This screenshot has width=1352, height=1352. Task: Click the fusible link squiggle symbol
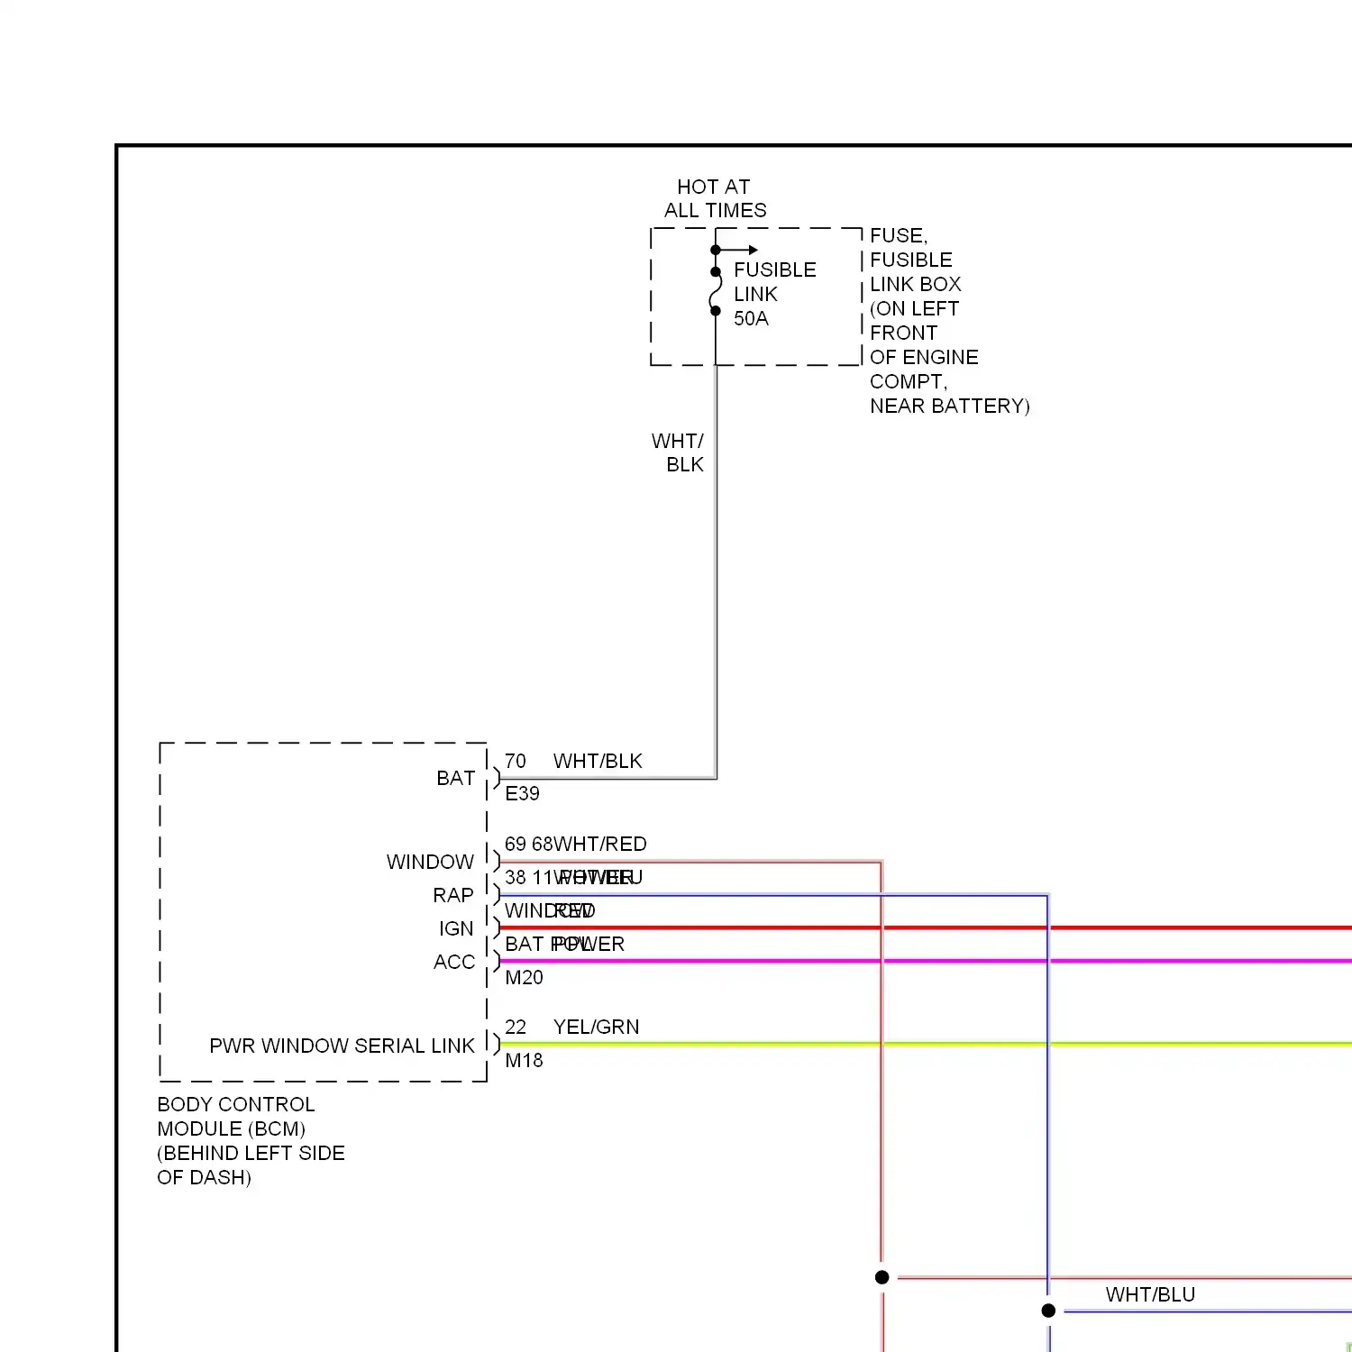[x=716, y=291]
